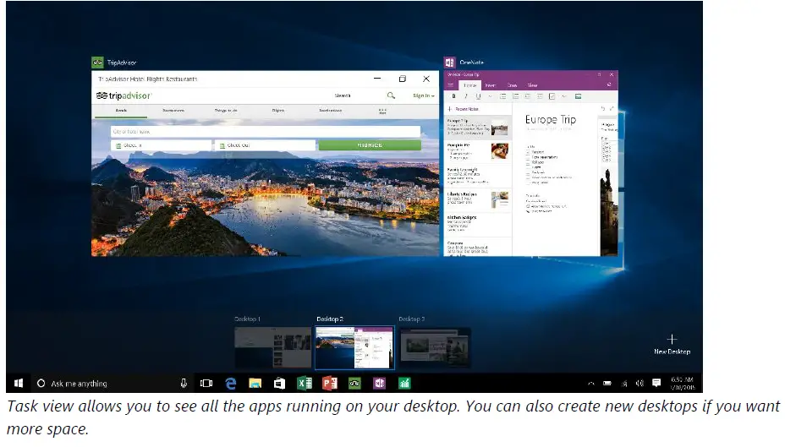Select the Insert tab in OneNote
The width and height of the screenshot is (785, 447).
tap(490, 85)
